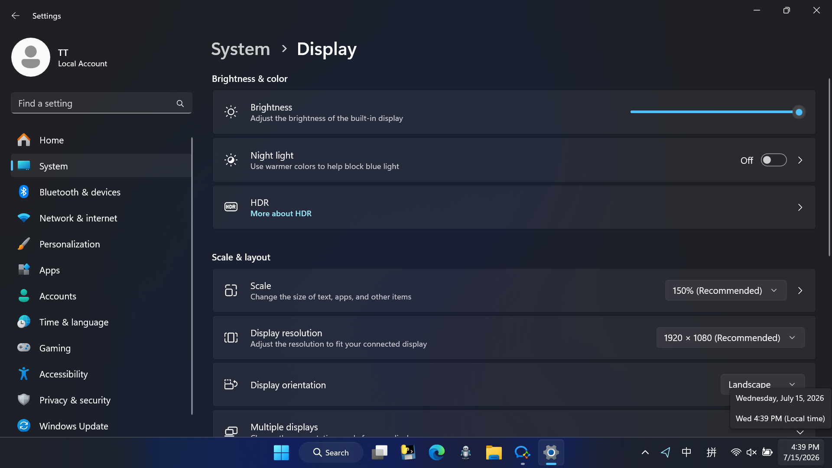Open custom Scale settings via chevron
Screen dimensions: 832x468
[800, 291]
